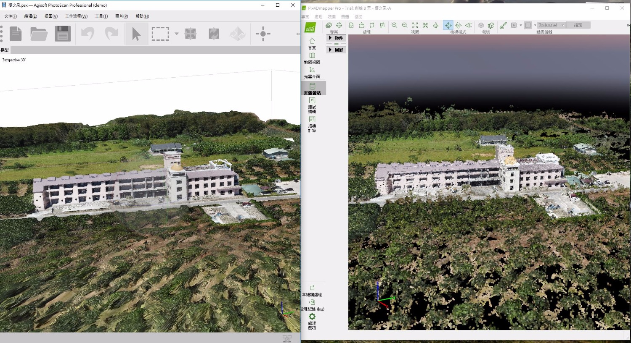Viewport: 631px width, 343px height.
Task: Open 處理選項 gear in Pix4D sidebar
Action: pyautogui.click(x=312, y=322)
